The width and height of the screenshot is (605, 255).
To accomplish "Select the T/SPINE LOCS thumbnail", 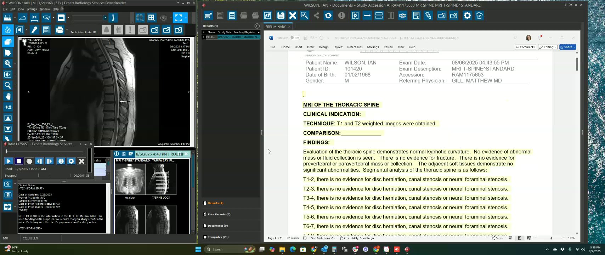I will pyautogui.click(x=161, y=179).
